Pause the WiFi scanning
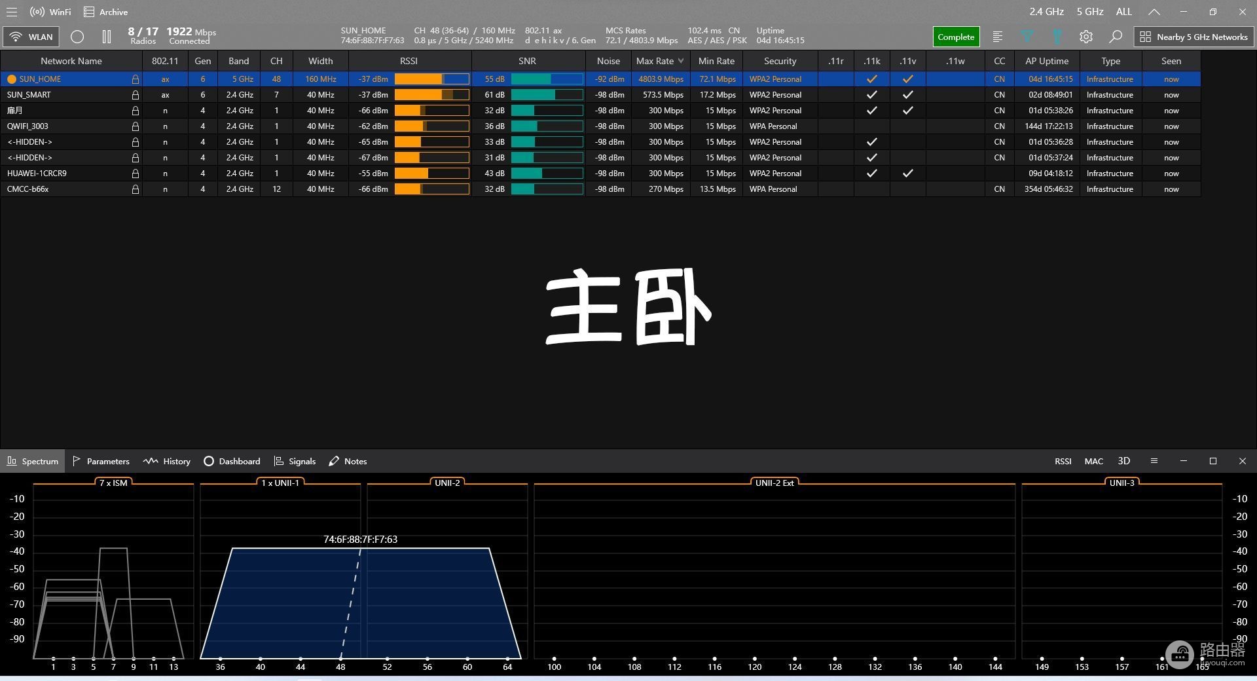 (x=107, y=37)
